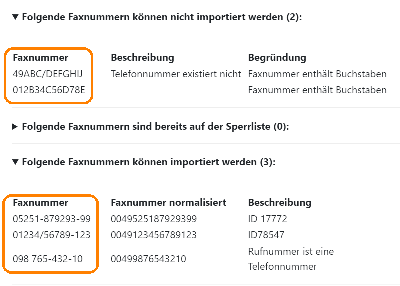400x286 pixels.
Task: Click the 'Faxnummer normalisiert' column header
Action: click(x=169, y=203)
